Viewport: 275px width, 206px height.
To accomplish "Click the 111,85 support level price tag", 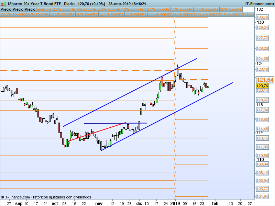I will tap(262, 147).
